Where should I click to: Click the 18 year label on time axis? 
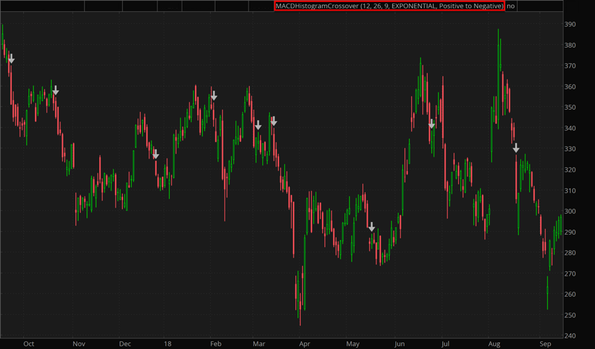pos(167,344)
